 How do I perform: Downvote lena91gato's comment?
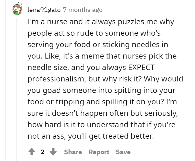[53, 152]
